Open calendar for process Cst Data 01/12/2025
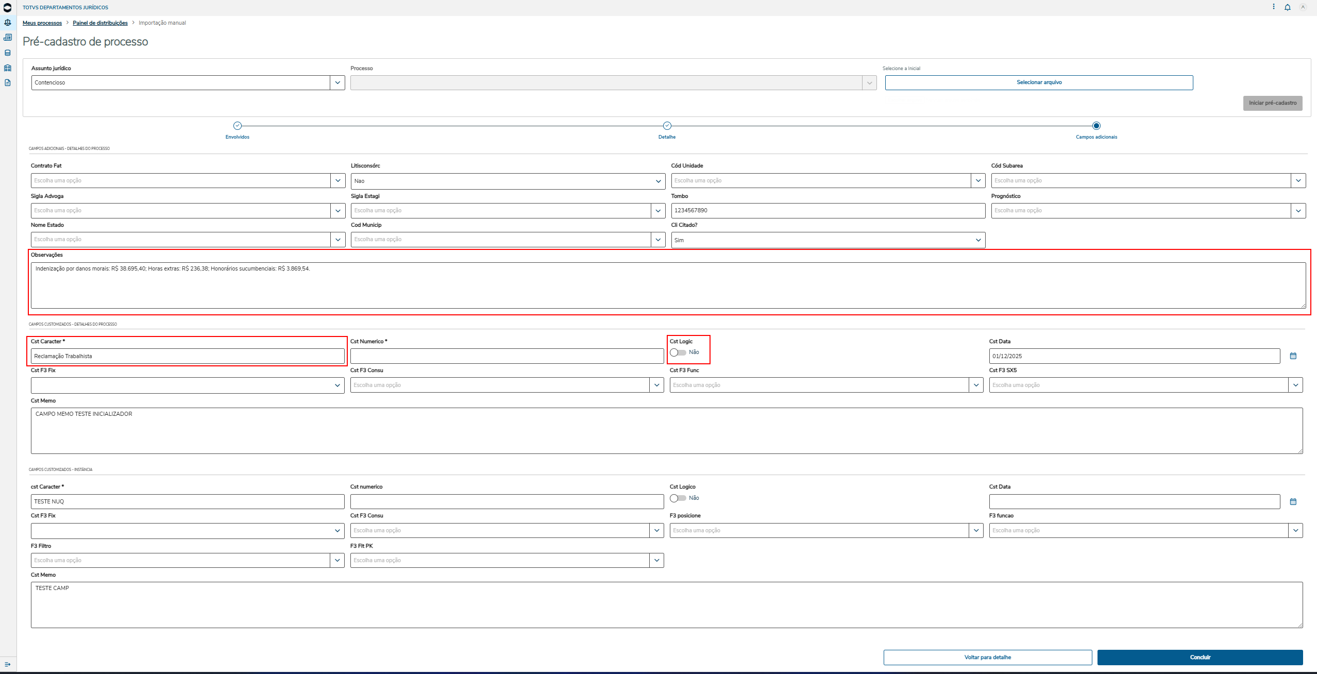This screenshot has height=674, width=1317. tap(1293, 356)
